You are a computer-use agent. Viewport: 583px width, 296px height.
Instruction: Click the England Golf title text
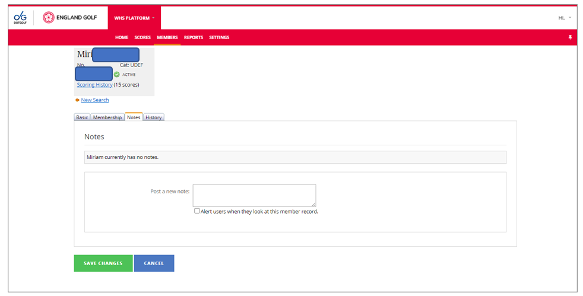point(77,17)
